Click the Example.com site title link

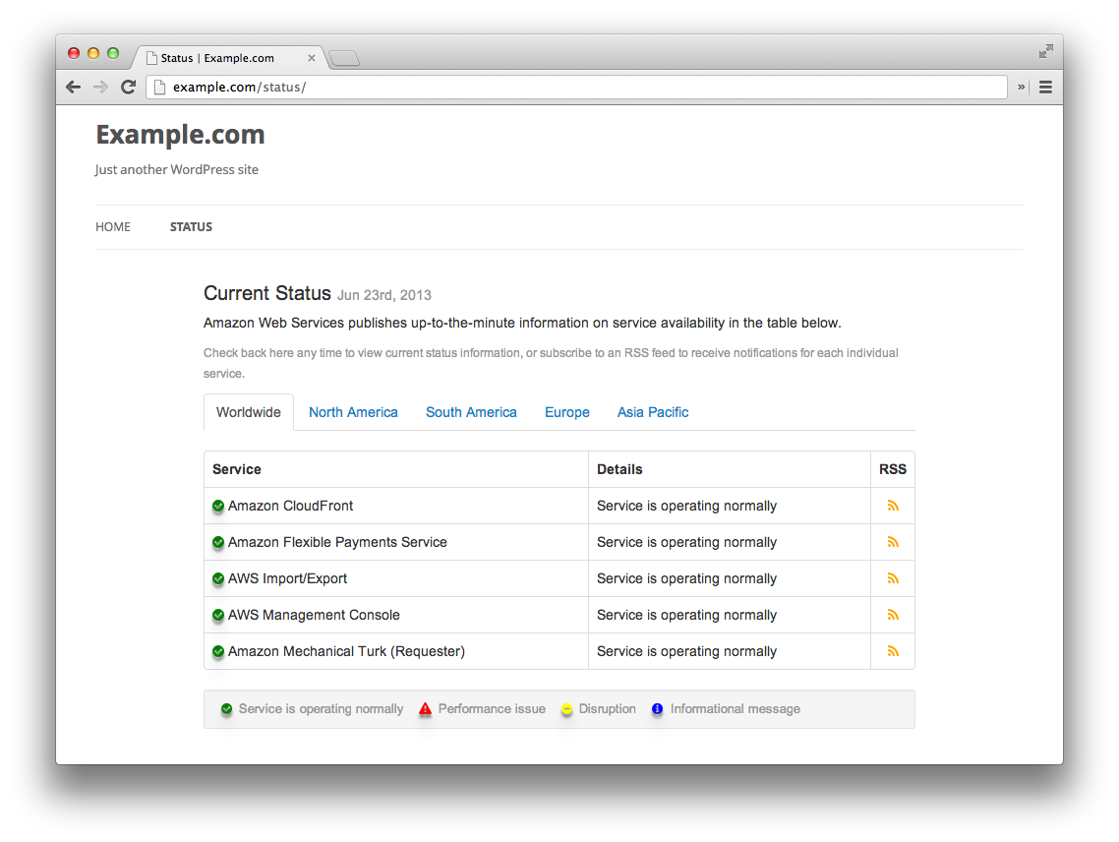click(x=181, y=134)
